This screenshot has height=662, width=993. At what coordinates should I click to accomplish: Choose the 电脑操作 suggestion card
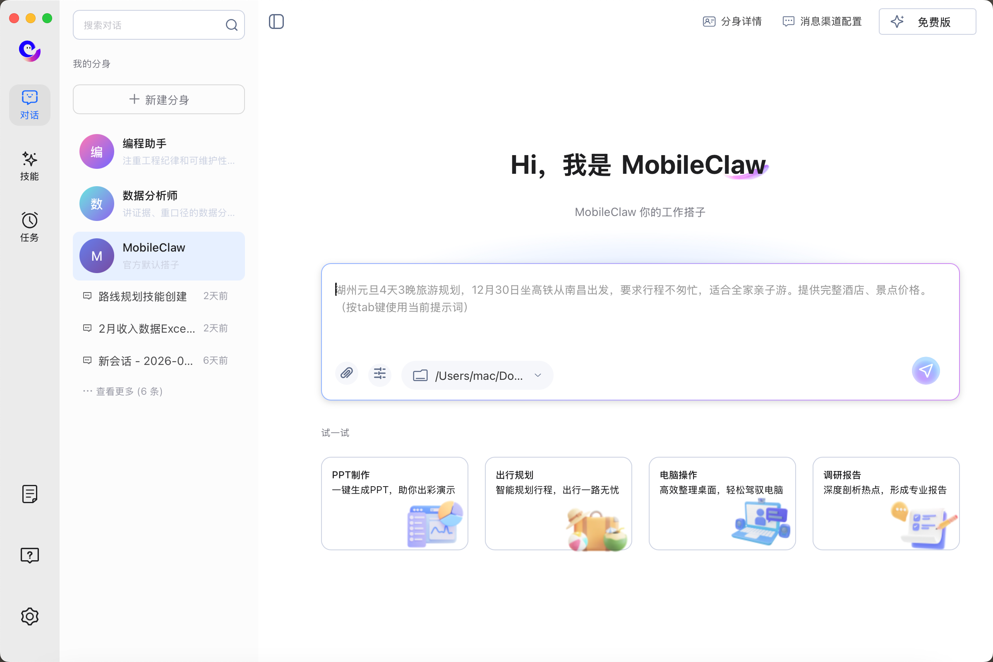[722, 503]
